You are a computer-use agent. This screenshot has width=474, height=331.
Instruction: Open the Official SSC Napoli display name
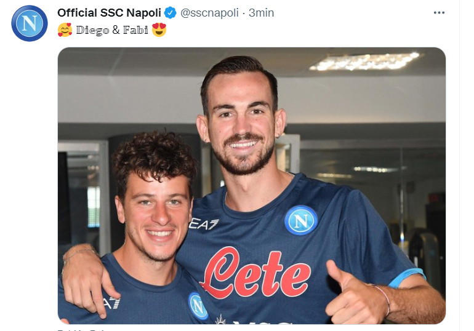tap(109, 13)
